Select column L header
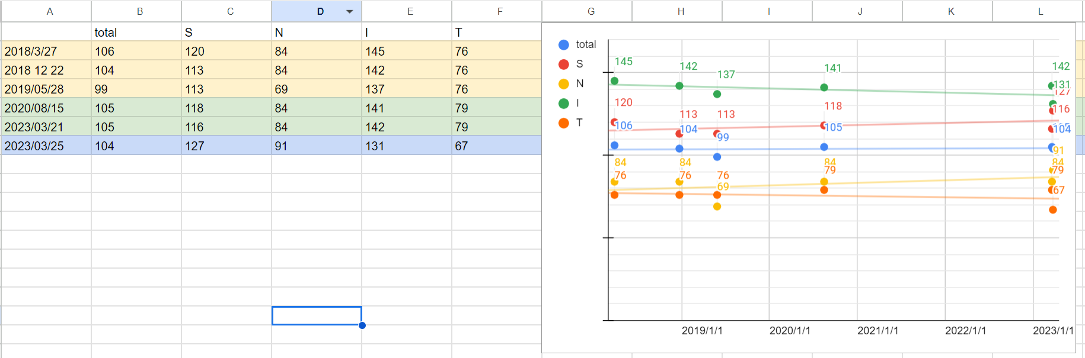 tap(1040, 11)
